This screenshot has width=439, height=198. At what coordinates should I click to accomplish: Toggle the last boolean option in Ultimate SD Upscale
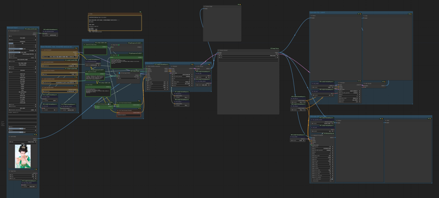pyautogui.click(x=323, y=181)
